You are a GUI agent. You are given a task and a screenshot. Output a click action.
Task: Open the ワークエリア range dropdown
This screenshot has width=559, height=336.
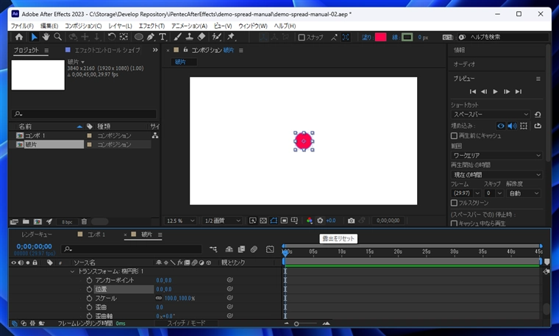point(496,155)
